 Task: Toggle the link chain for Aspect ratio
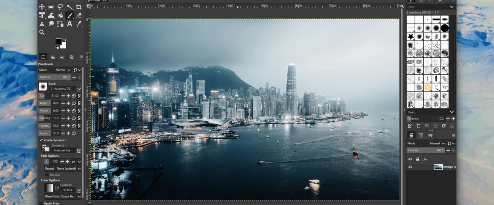pyautogui.click(x=79, y=103)
